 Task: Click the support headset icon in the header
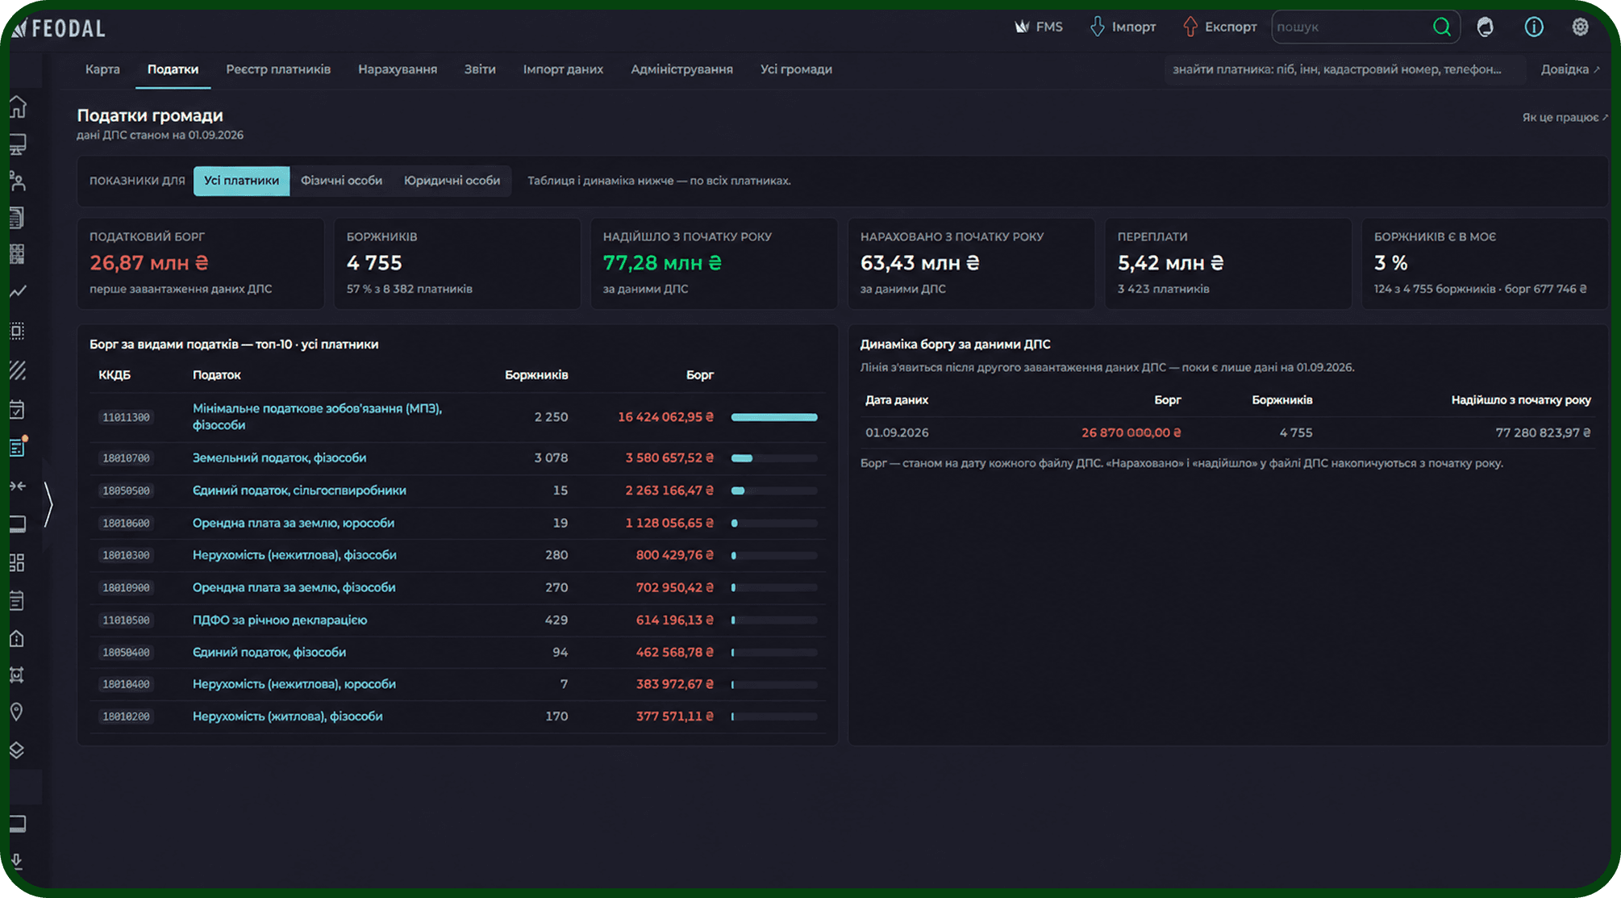click(x=1486, y=27)
